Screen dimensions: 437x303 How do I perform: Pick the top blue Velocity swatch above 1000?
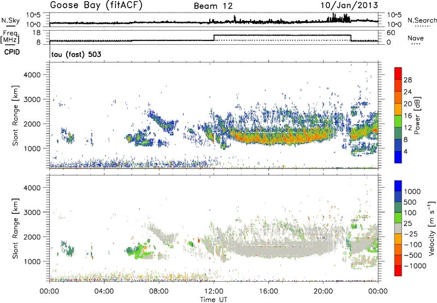click(x=398, y=186)
